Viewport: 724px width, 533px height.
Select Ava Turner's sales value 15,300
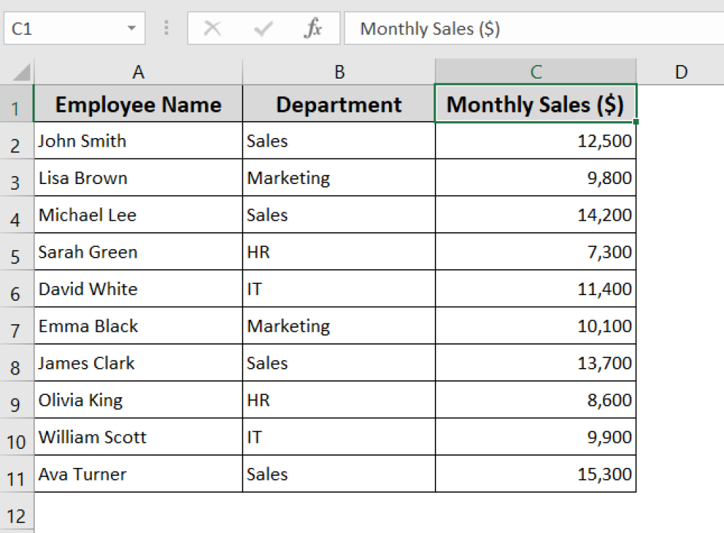(x=535, y=474)
